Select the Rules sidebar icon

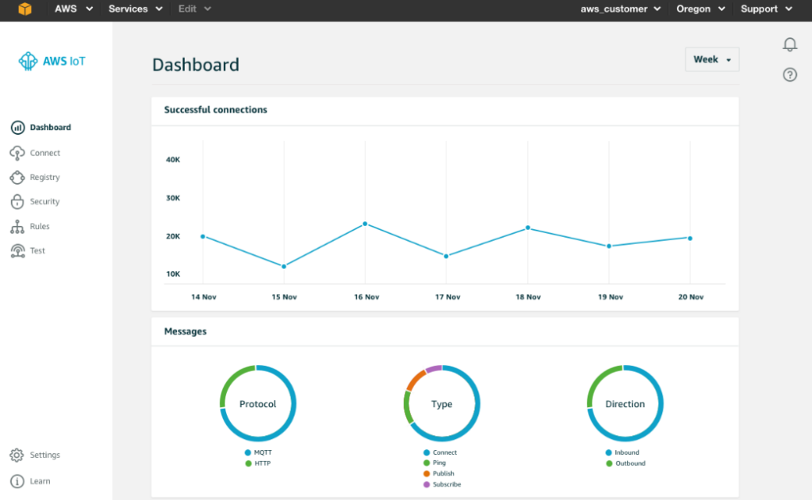(x=17, y=226)
